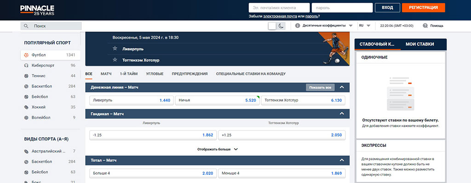Open Киберспорт with 96 events
The height and width of the screenshot is (183, 471).
click(51, 65)
